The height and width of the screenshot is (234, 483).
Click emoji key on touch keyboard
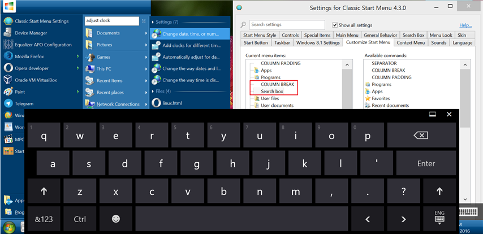pos(116,219)
